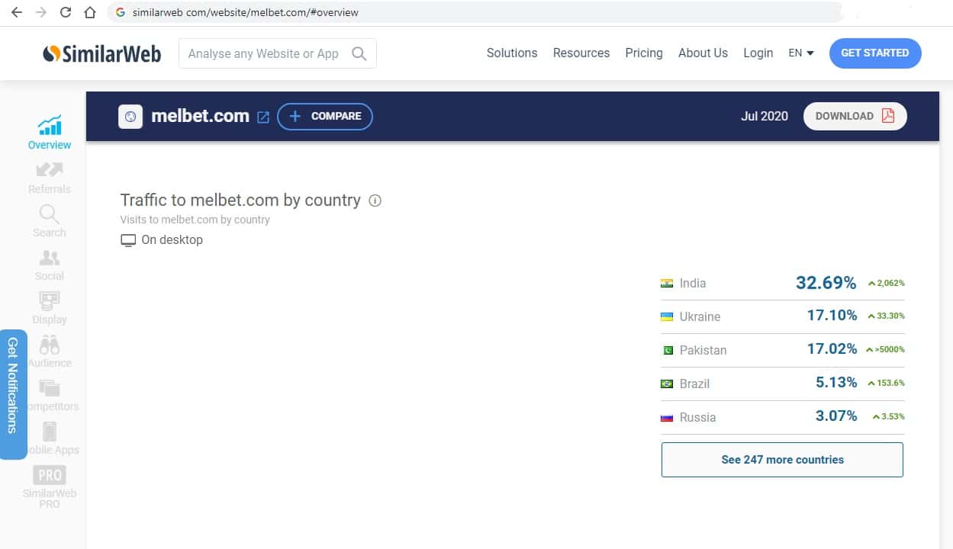This screenshot has height=549, width=953.
Task: Open the Solutions menu
Action: point(512,53)
